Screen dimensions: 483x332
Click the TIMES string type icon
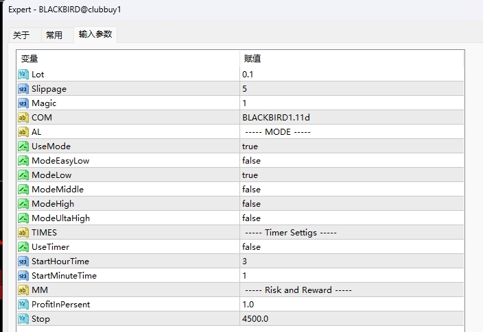[x=23, y=233]
